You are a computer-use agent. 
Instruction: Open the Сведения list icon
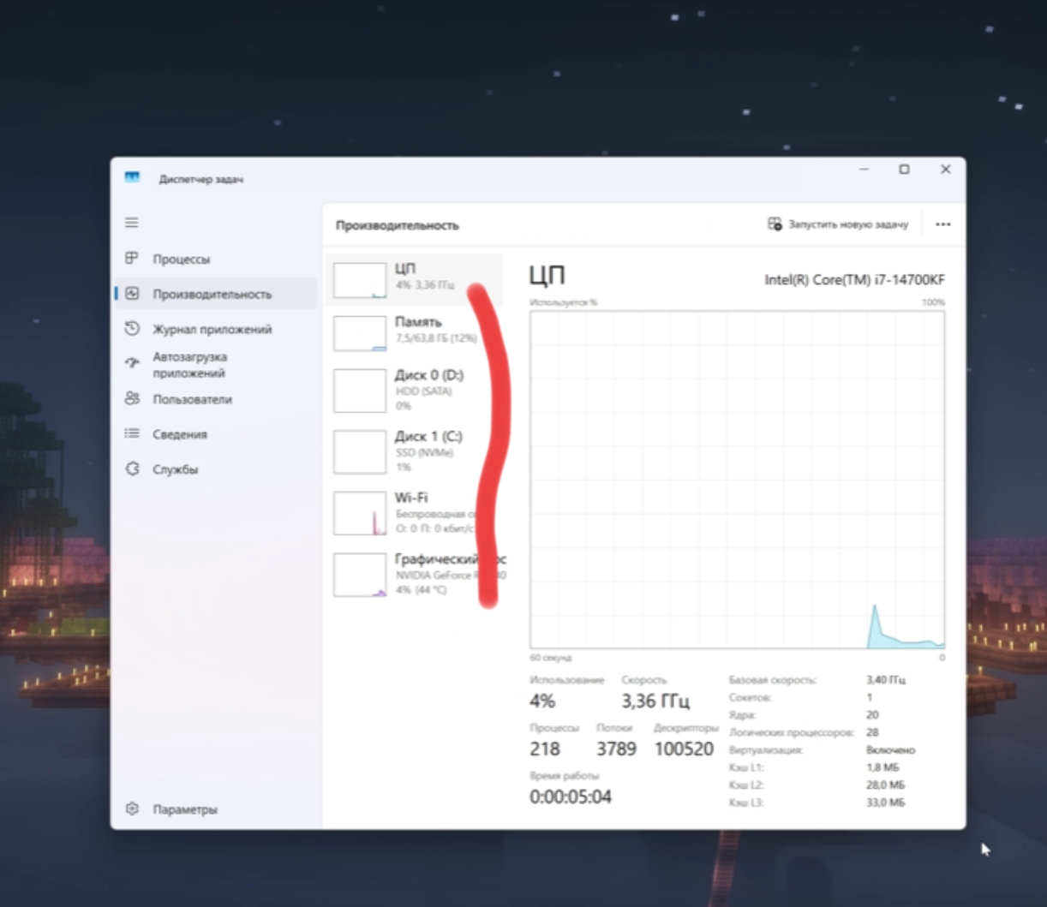point(132,433)
